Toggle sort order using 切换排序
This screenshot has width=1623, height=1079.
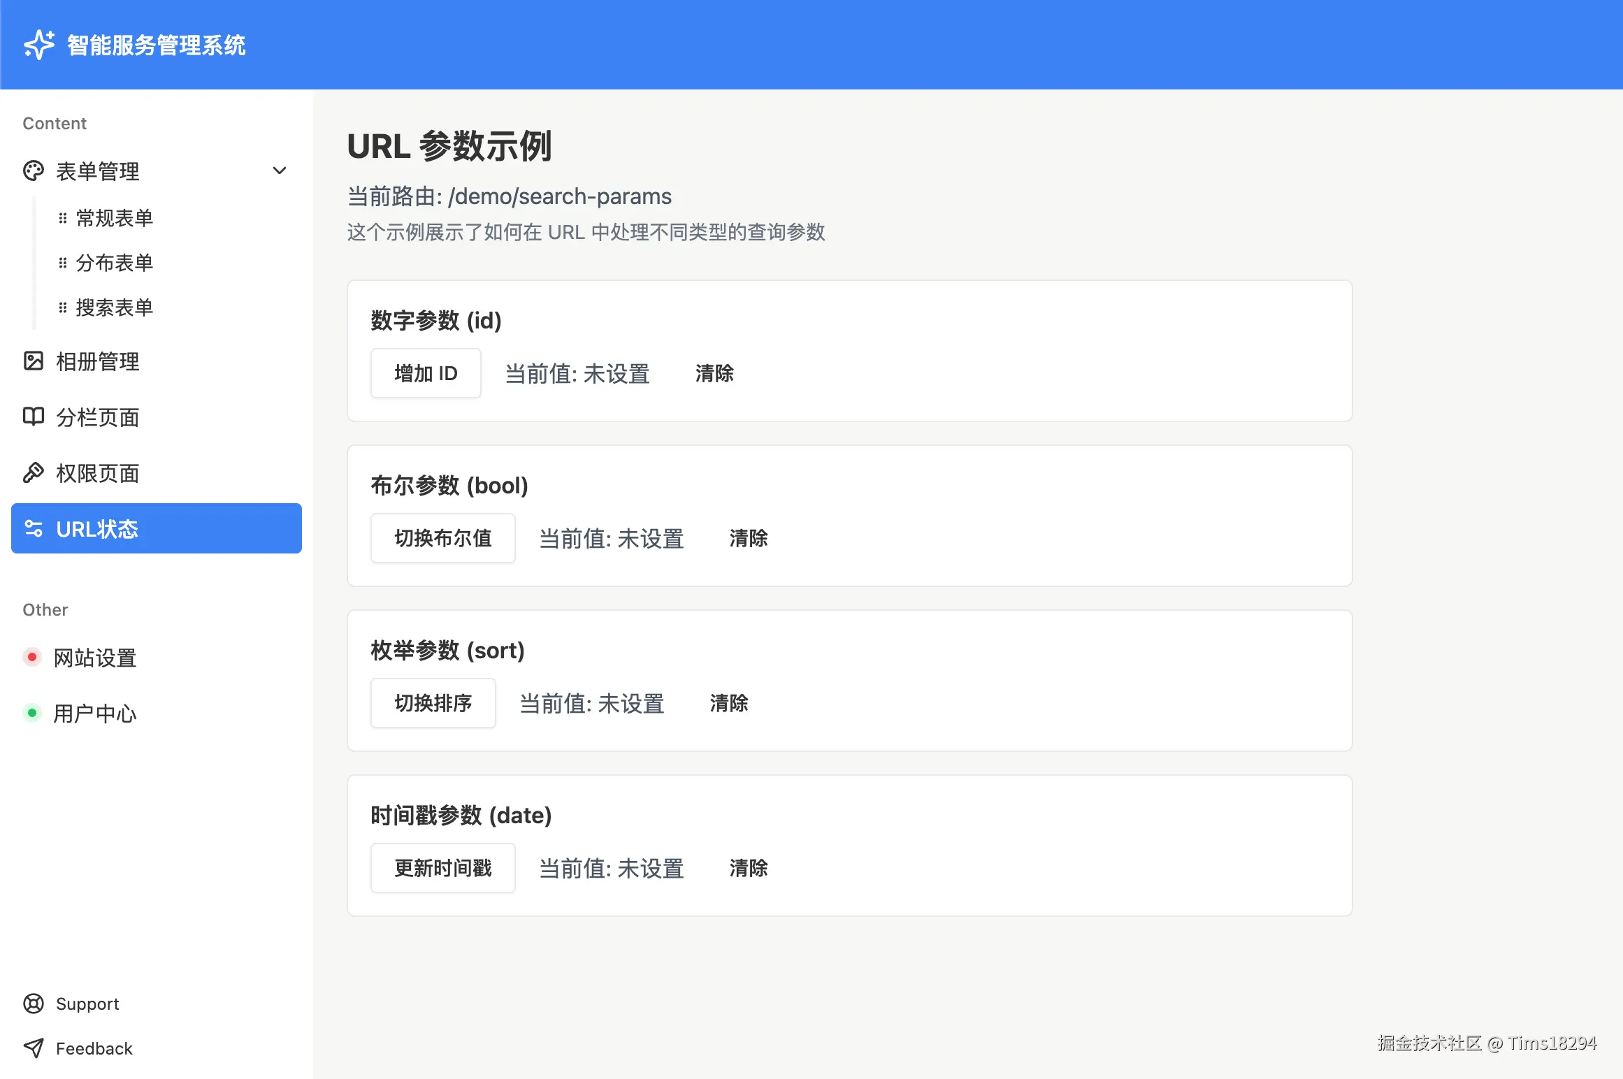433,703
